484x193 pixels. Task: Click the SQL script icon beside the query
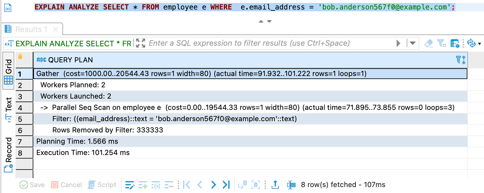pyautogui.click(x=8, y=8)
